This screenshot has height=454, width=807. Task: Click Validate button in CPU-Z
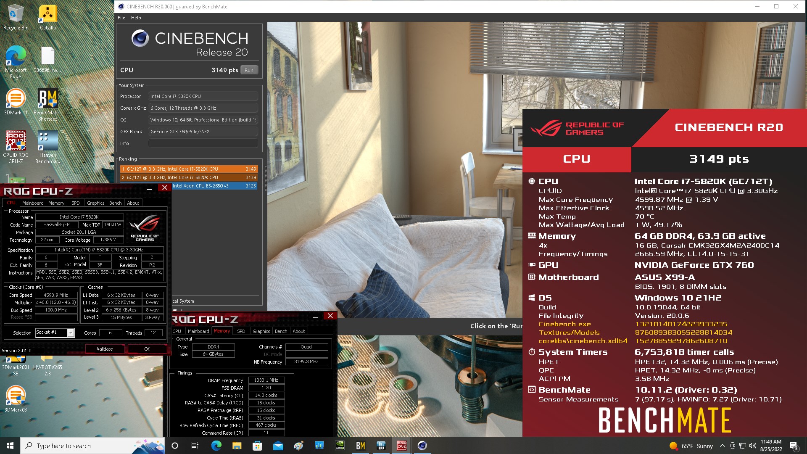click(105, 349)
